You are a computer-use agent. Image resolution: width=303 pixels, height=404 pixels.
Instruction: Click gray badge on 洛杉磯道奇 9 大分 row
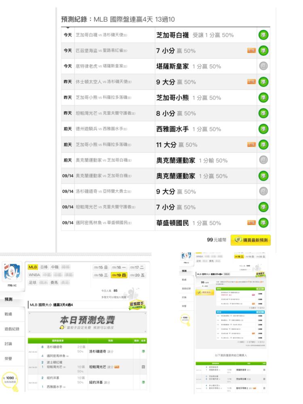point(263,191)
